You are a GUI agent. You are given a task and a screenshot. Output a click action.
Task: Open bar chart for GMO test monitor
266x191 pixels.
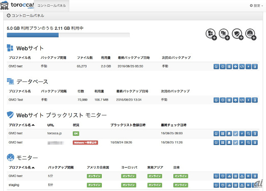click(229, 176)
